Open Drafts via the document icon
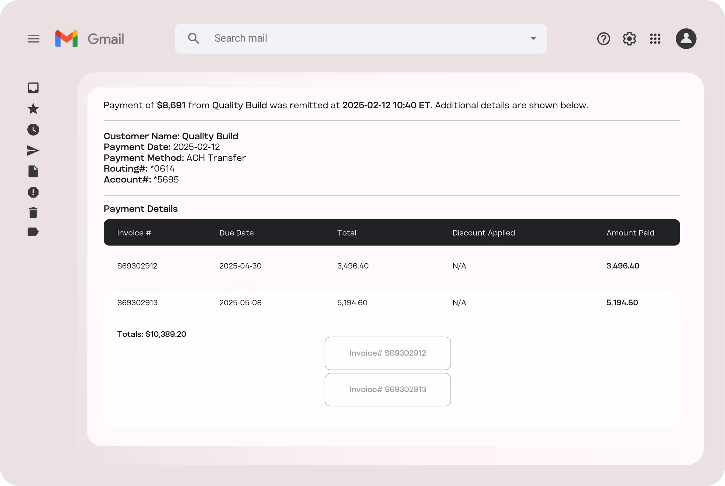Screen dimensions: 725x486 click(x=33, y=171)
